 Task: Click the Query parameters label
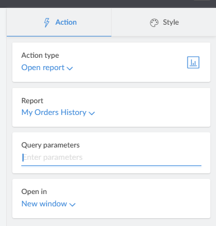click(50, 145)
